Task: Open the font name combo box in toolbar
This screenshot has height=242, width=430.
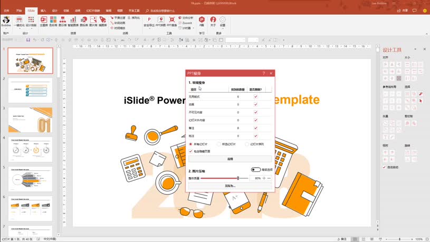Action: (235, 40)
